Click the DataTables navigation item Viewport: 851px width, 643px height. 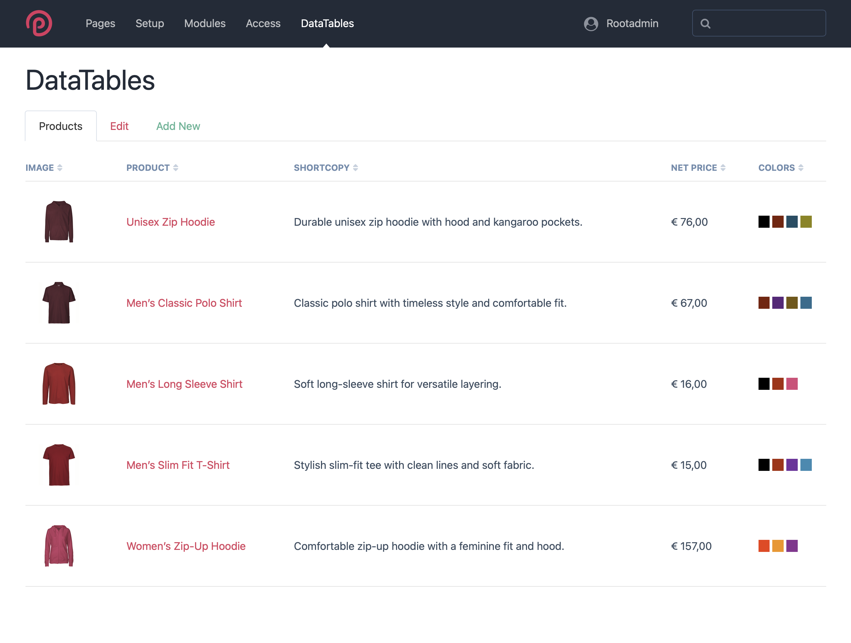(327, 23)
